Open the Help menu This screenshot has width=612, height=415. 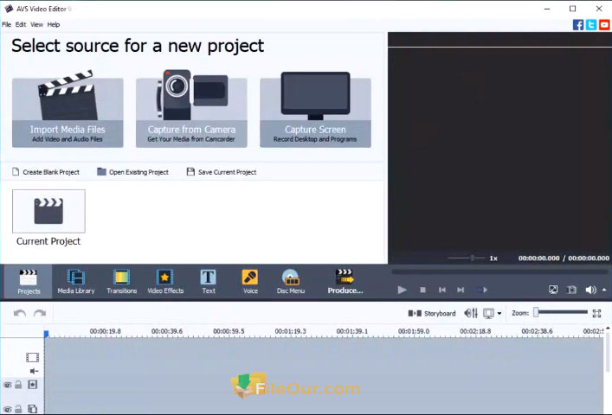pyautogui.click(x=54, y=24)
